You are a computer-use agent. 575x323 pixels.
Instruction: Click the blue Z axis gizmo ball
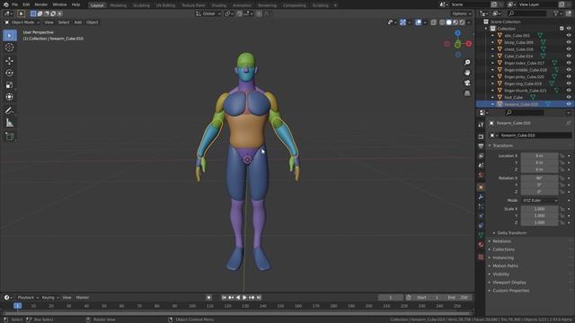(457, 33)
